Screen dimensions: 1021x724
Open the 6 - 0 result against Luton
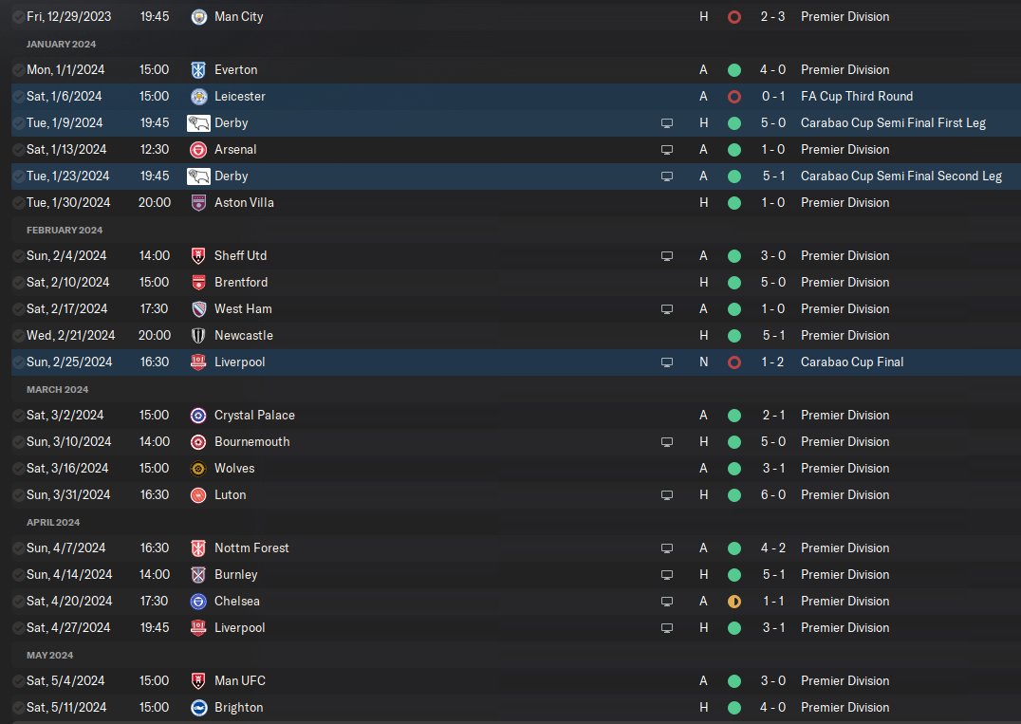coord(771,495)
